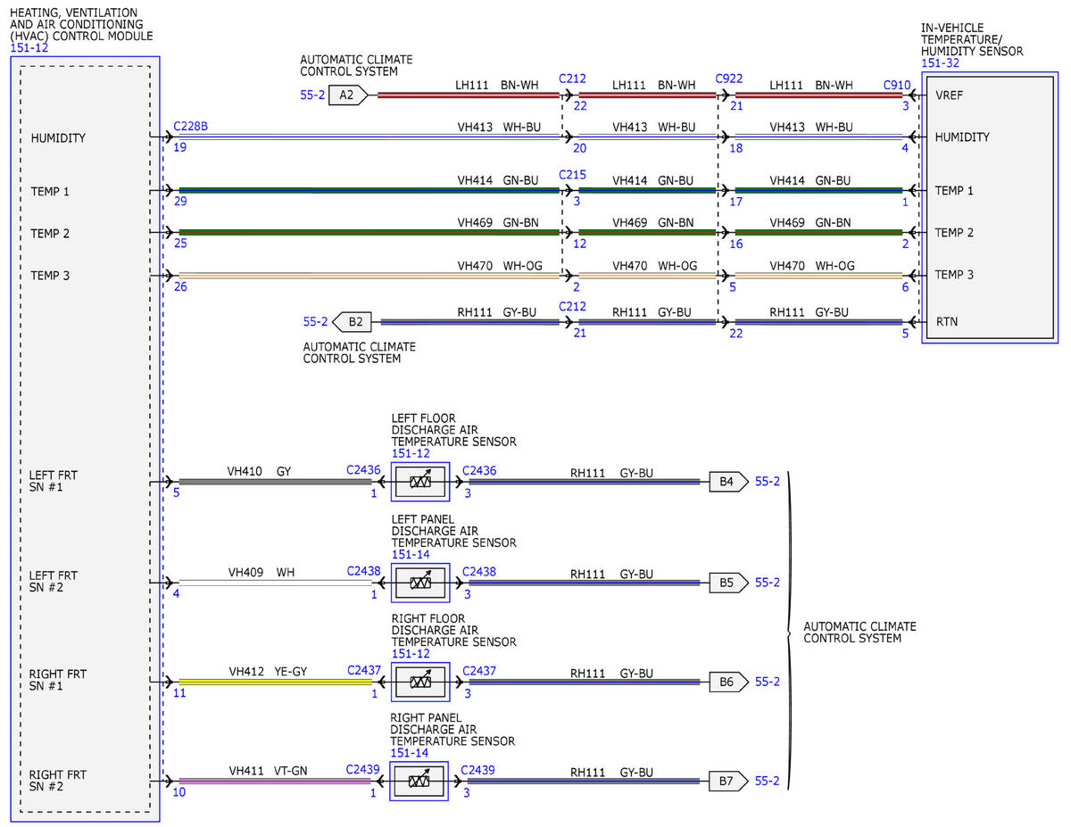1071x827 pixels.
Task: Follow the 55-2 reference beside the A2 tag
Action: (x=312, y=94)
